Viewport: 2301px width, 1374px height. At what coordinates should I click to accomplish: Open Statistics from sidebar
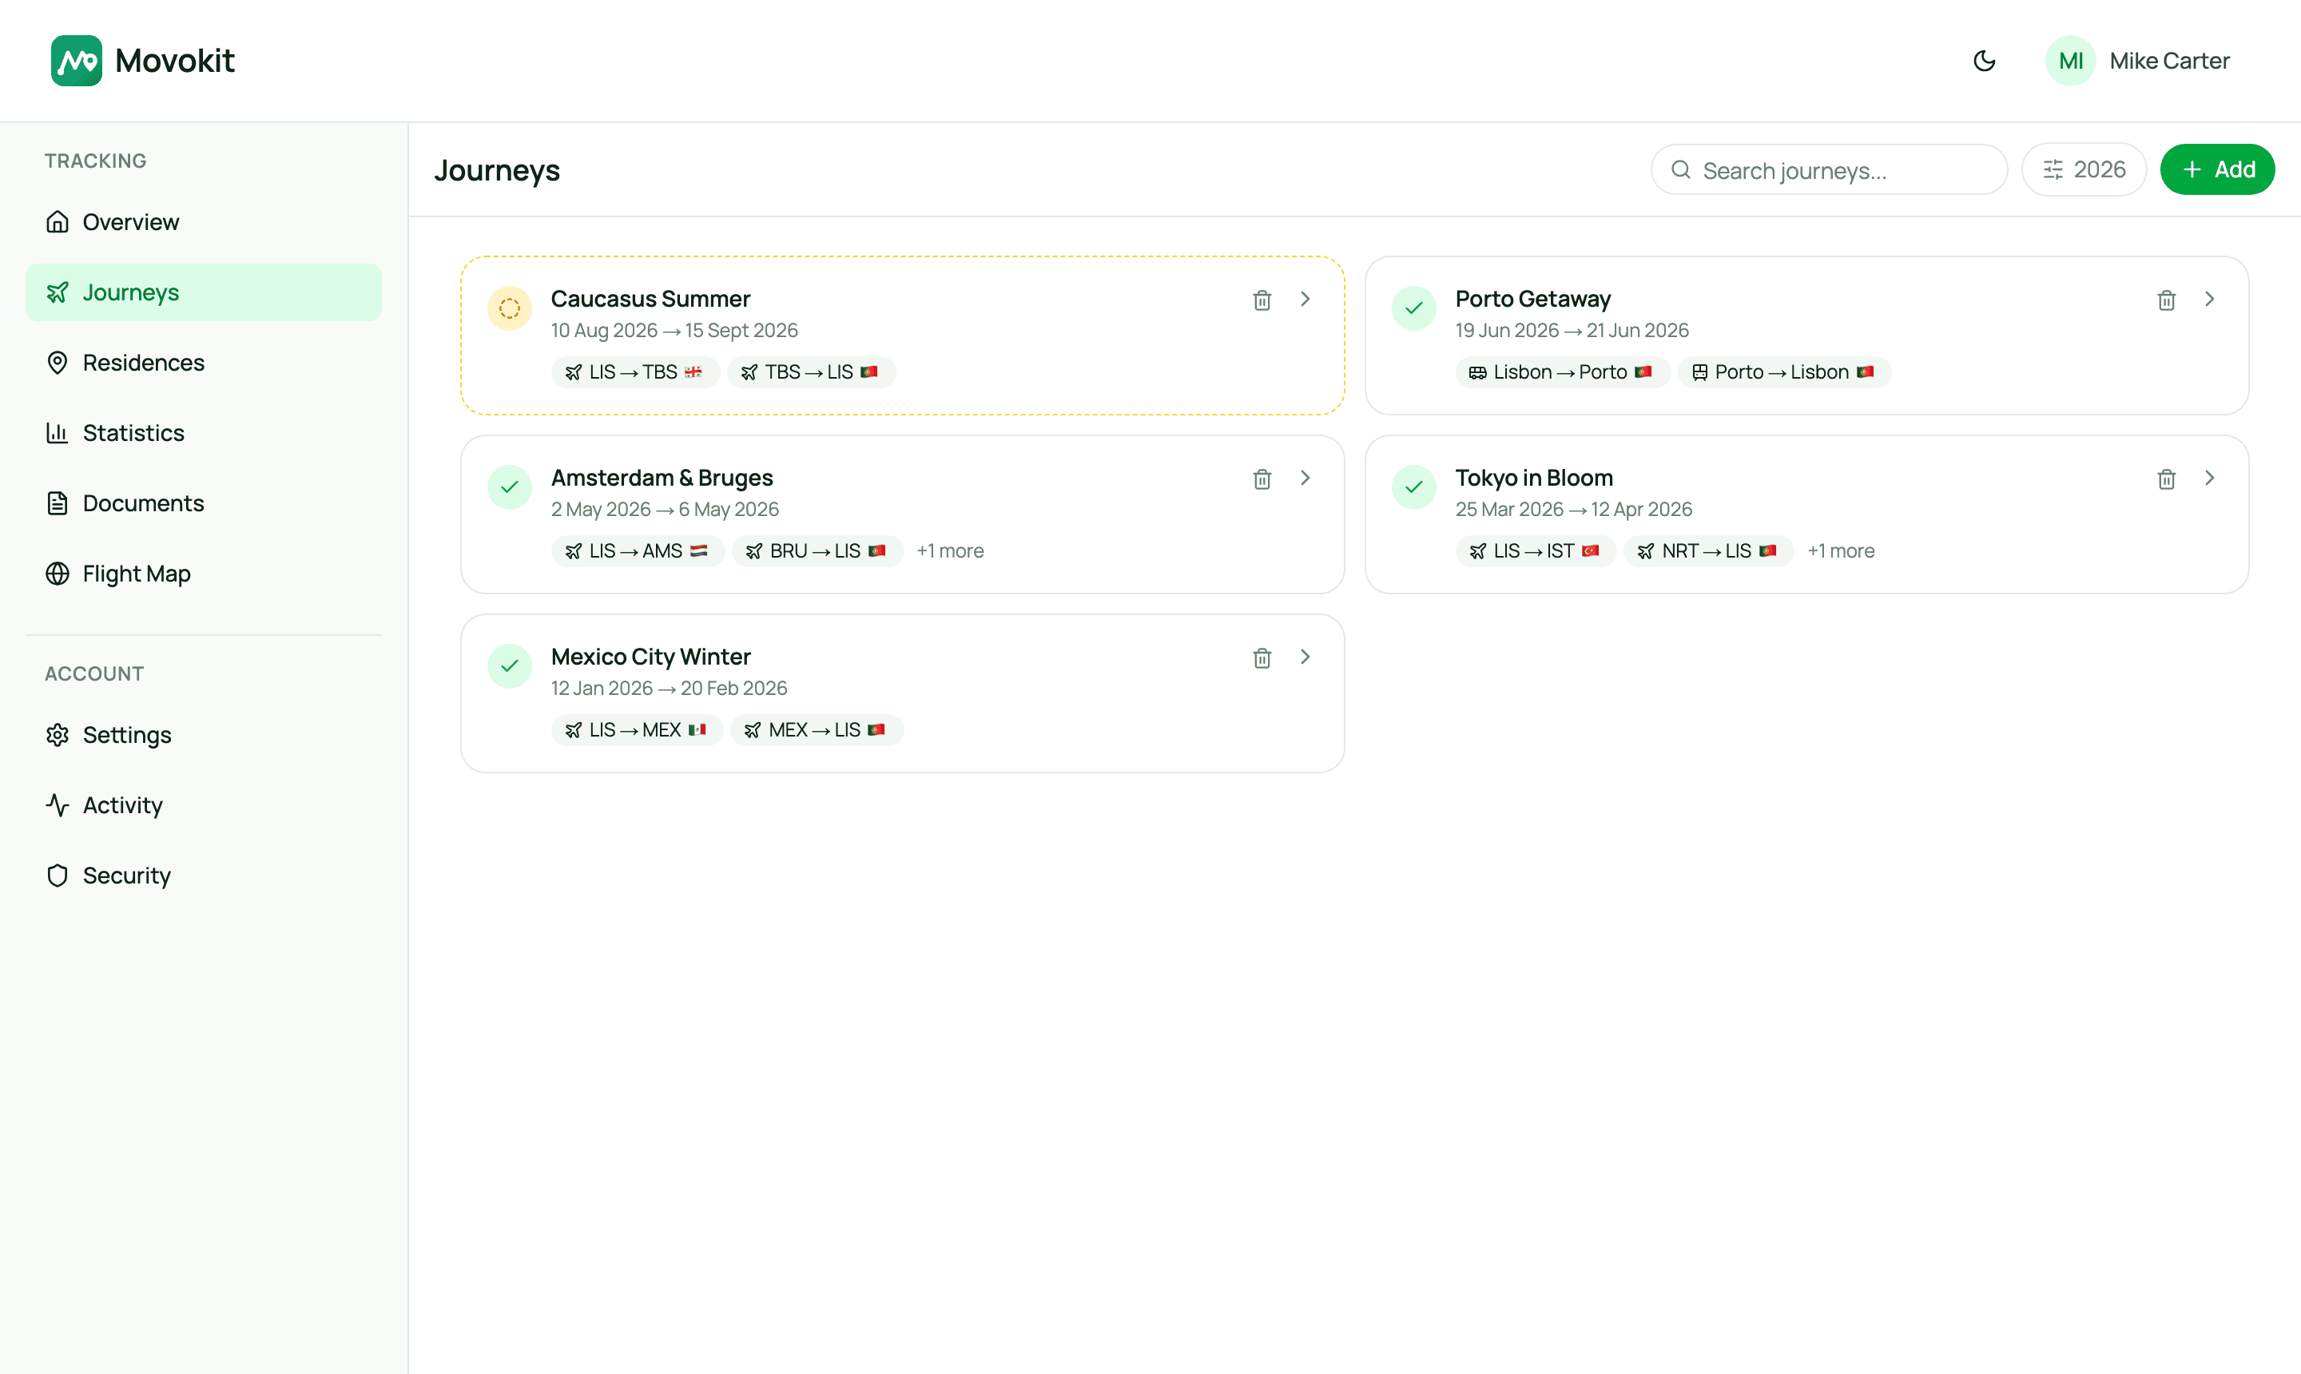coord(204,433)
